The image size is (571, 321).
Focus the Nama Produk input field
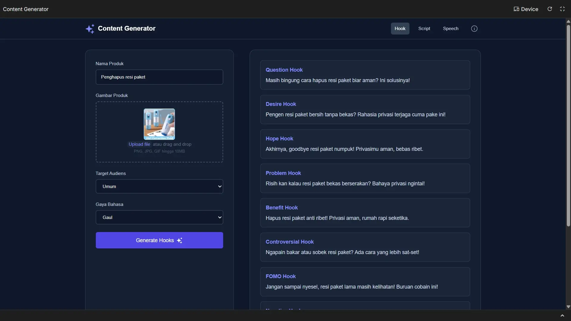[159, 77]
